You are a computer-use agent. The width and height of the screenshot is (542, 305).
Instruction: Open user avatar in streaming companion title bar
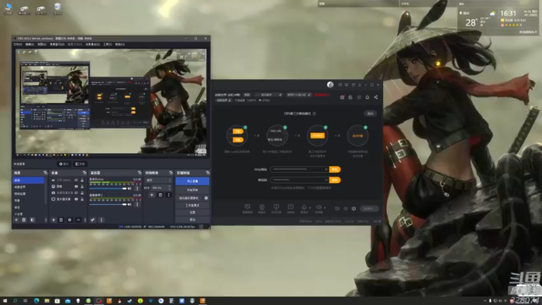click(330, 85)
